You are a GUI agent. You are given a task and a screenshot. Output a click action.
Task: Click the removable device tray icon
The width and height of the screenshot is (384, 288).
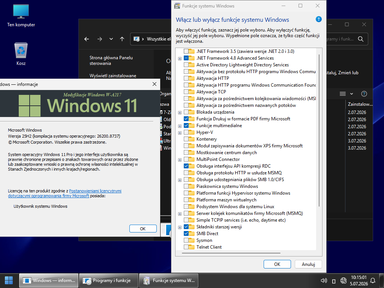[x=333, y=281]
